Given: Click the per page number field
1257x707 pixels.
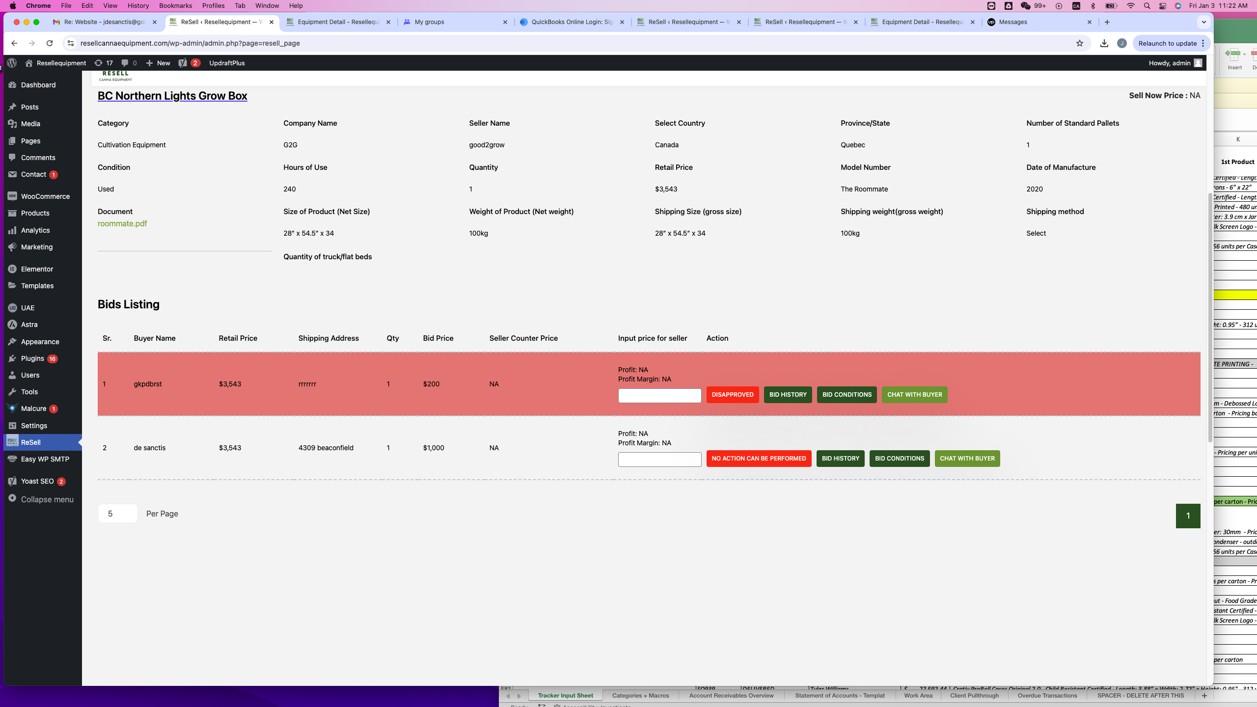Looking at the screenshot, I should [118, 514].
